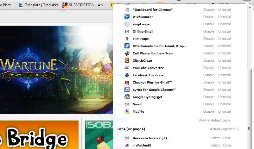Disable the simpLoupe extension
This screenshot has height=149, width=254.
point(209,24)
